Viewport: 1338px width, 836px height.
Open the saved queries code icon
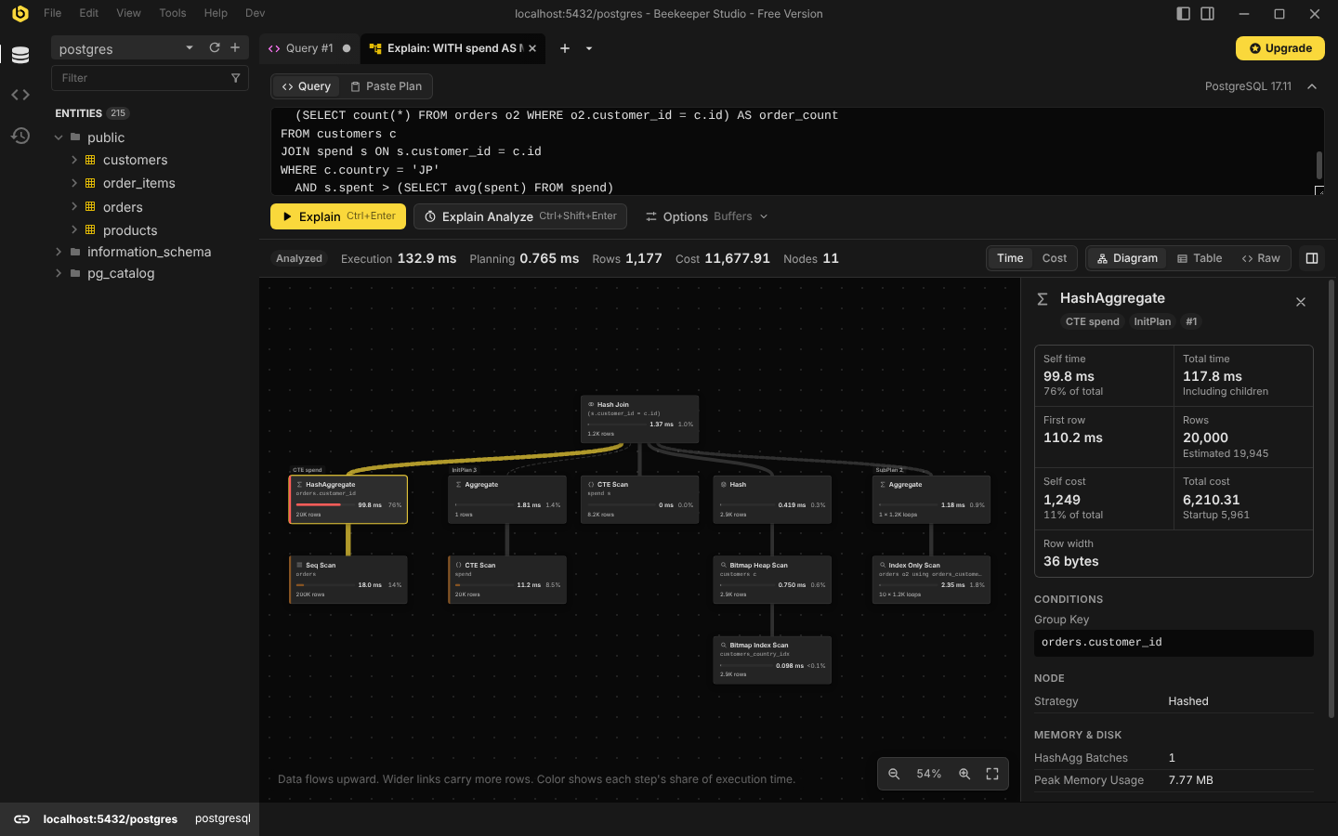20,95
